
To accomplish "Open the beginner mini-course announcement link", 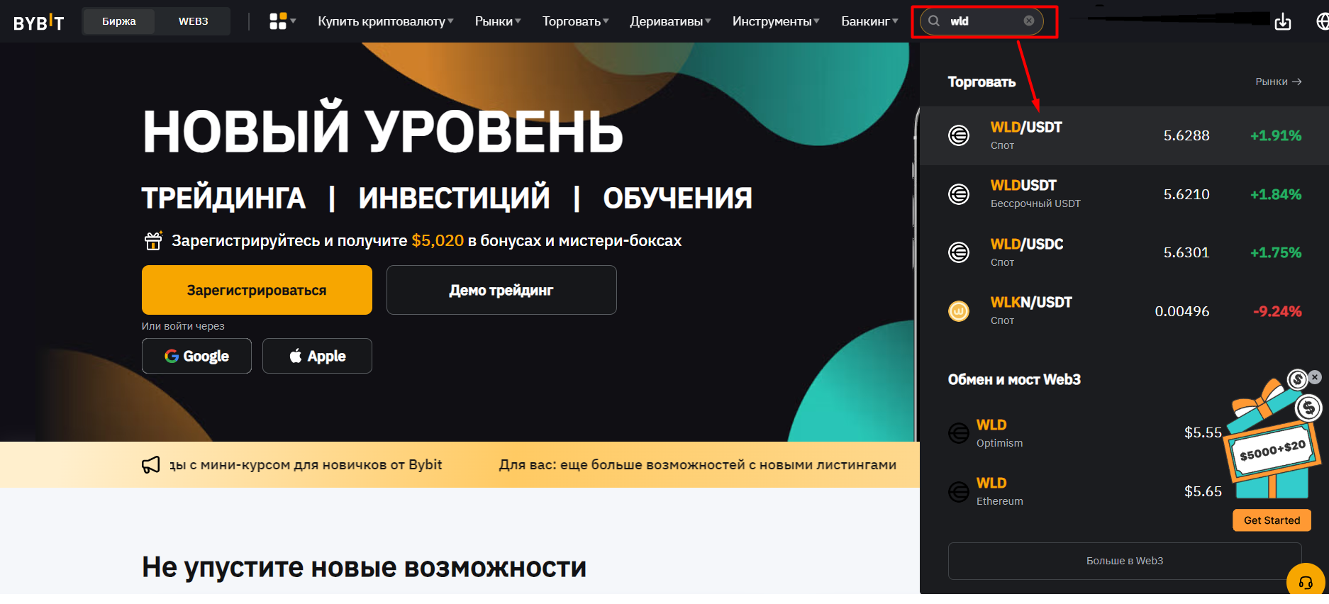I will tap(306, 465).
